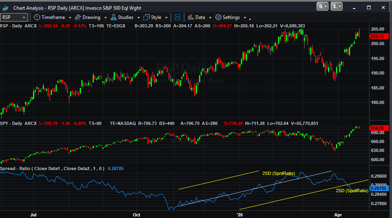Click the 0.27800 ratio axis label
Viewport: 392px width, 218px height.
coord(378,203)
